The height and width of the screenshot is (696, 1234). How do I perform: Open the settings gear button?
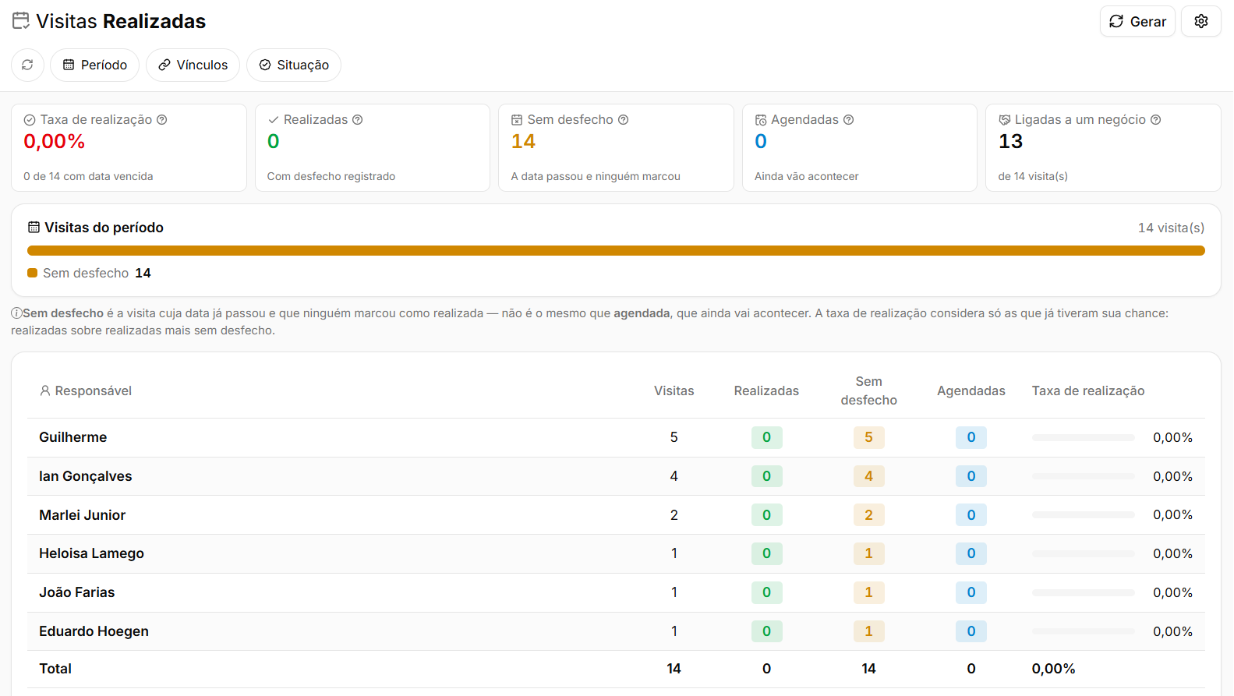pos(1200,21)
